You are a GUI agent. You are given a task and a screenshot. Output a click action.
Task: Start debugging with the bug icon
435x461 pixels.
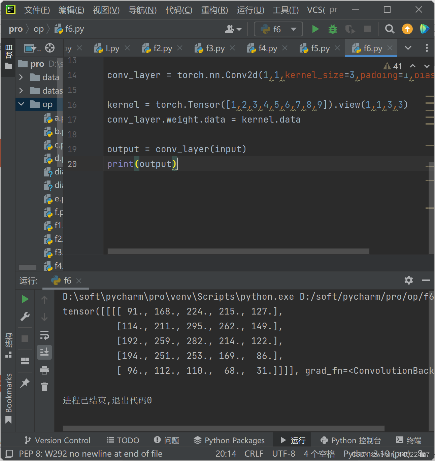(x=333, y=29)
